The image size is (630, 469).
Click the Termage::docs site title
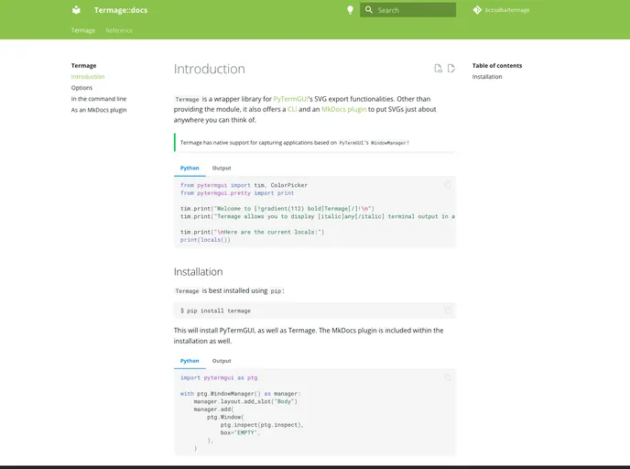121,10
